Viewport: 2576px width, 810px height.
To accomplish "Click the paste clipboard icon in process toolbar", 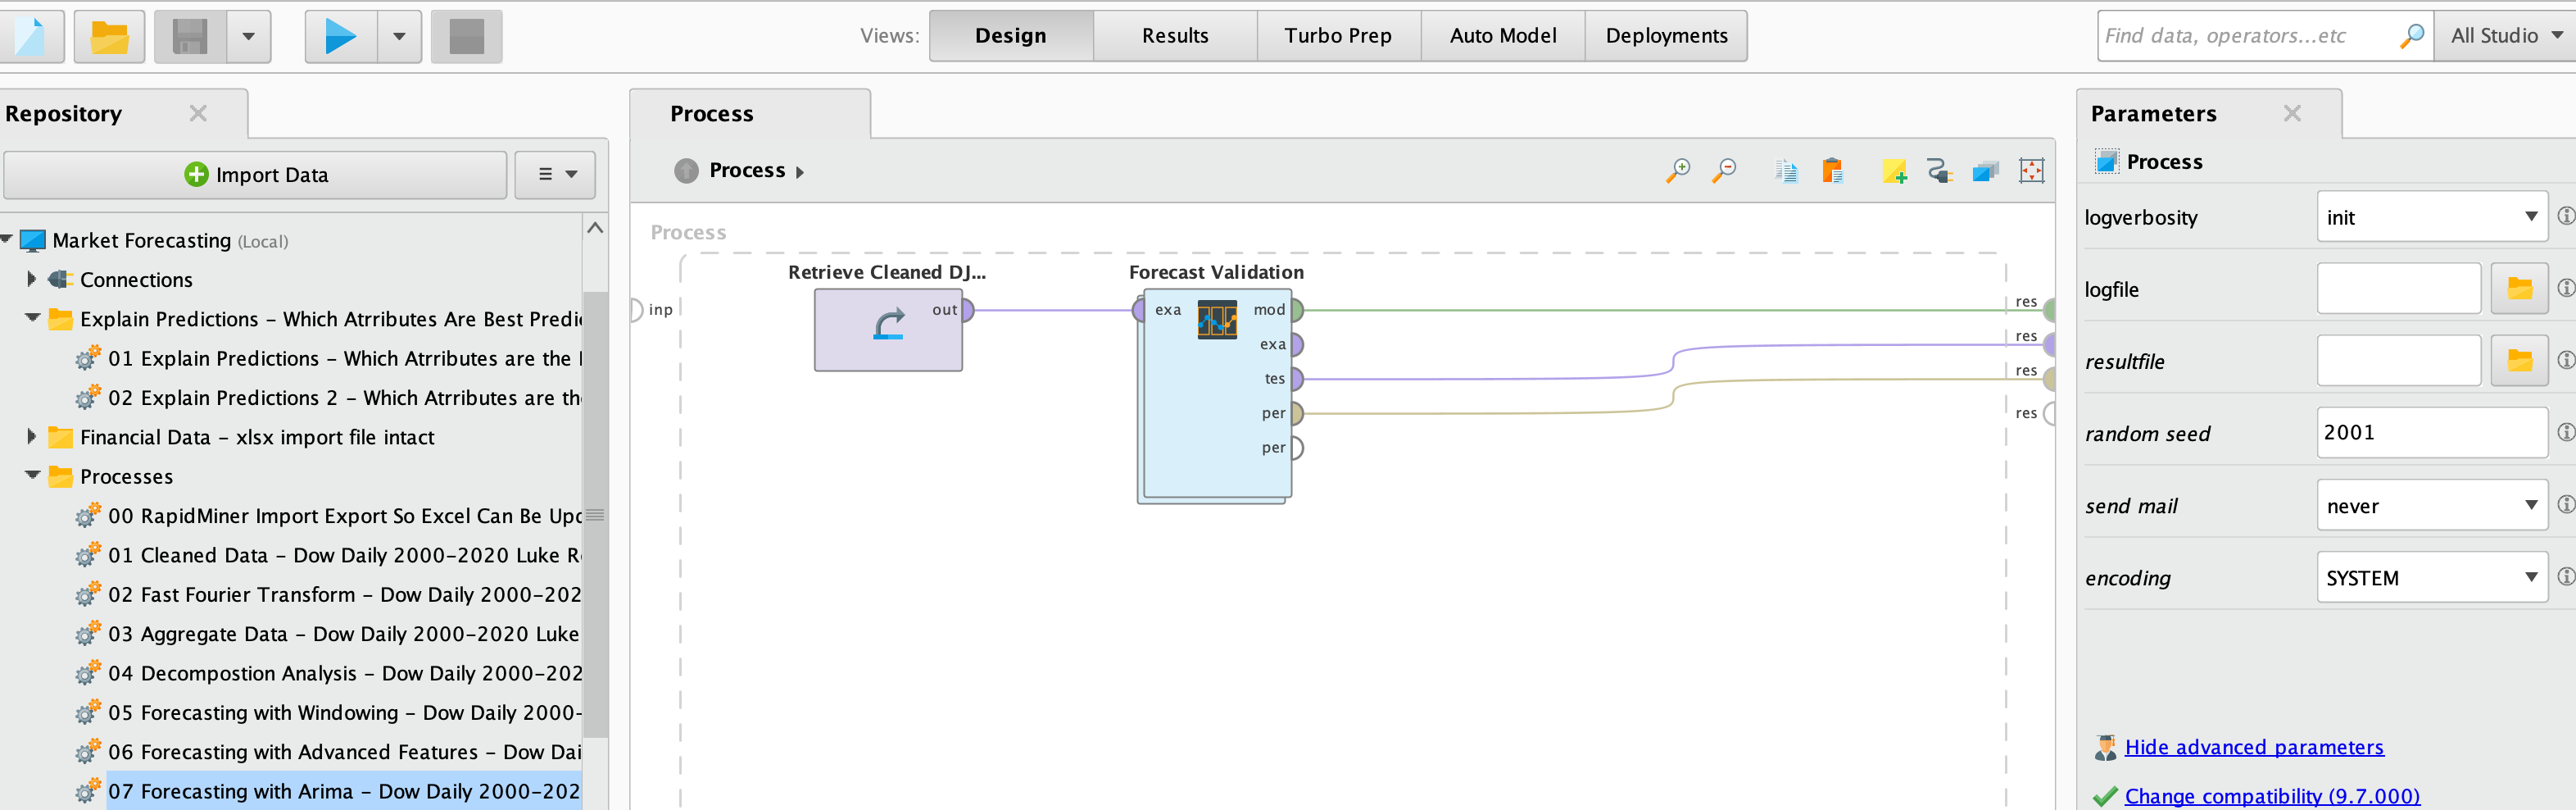I will click(x=1832, y=171).
